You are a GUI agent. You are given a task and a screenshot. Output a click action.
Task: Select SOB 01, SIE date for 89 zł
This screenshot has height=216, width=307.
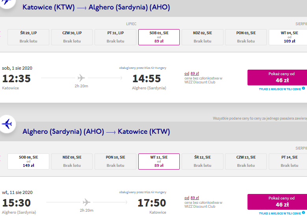tap(159, 37)
